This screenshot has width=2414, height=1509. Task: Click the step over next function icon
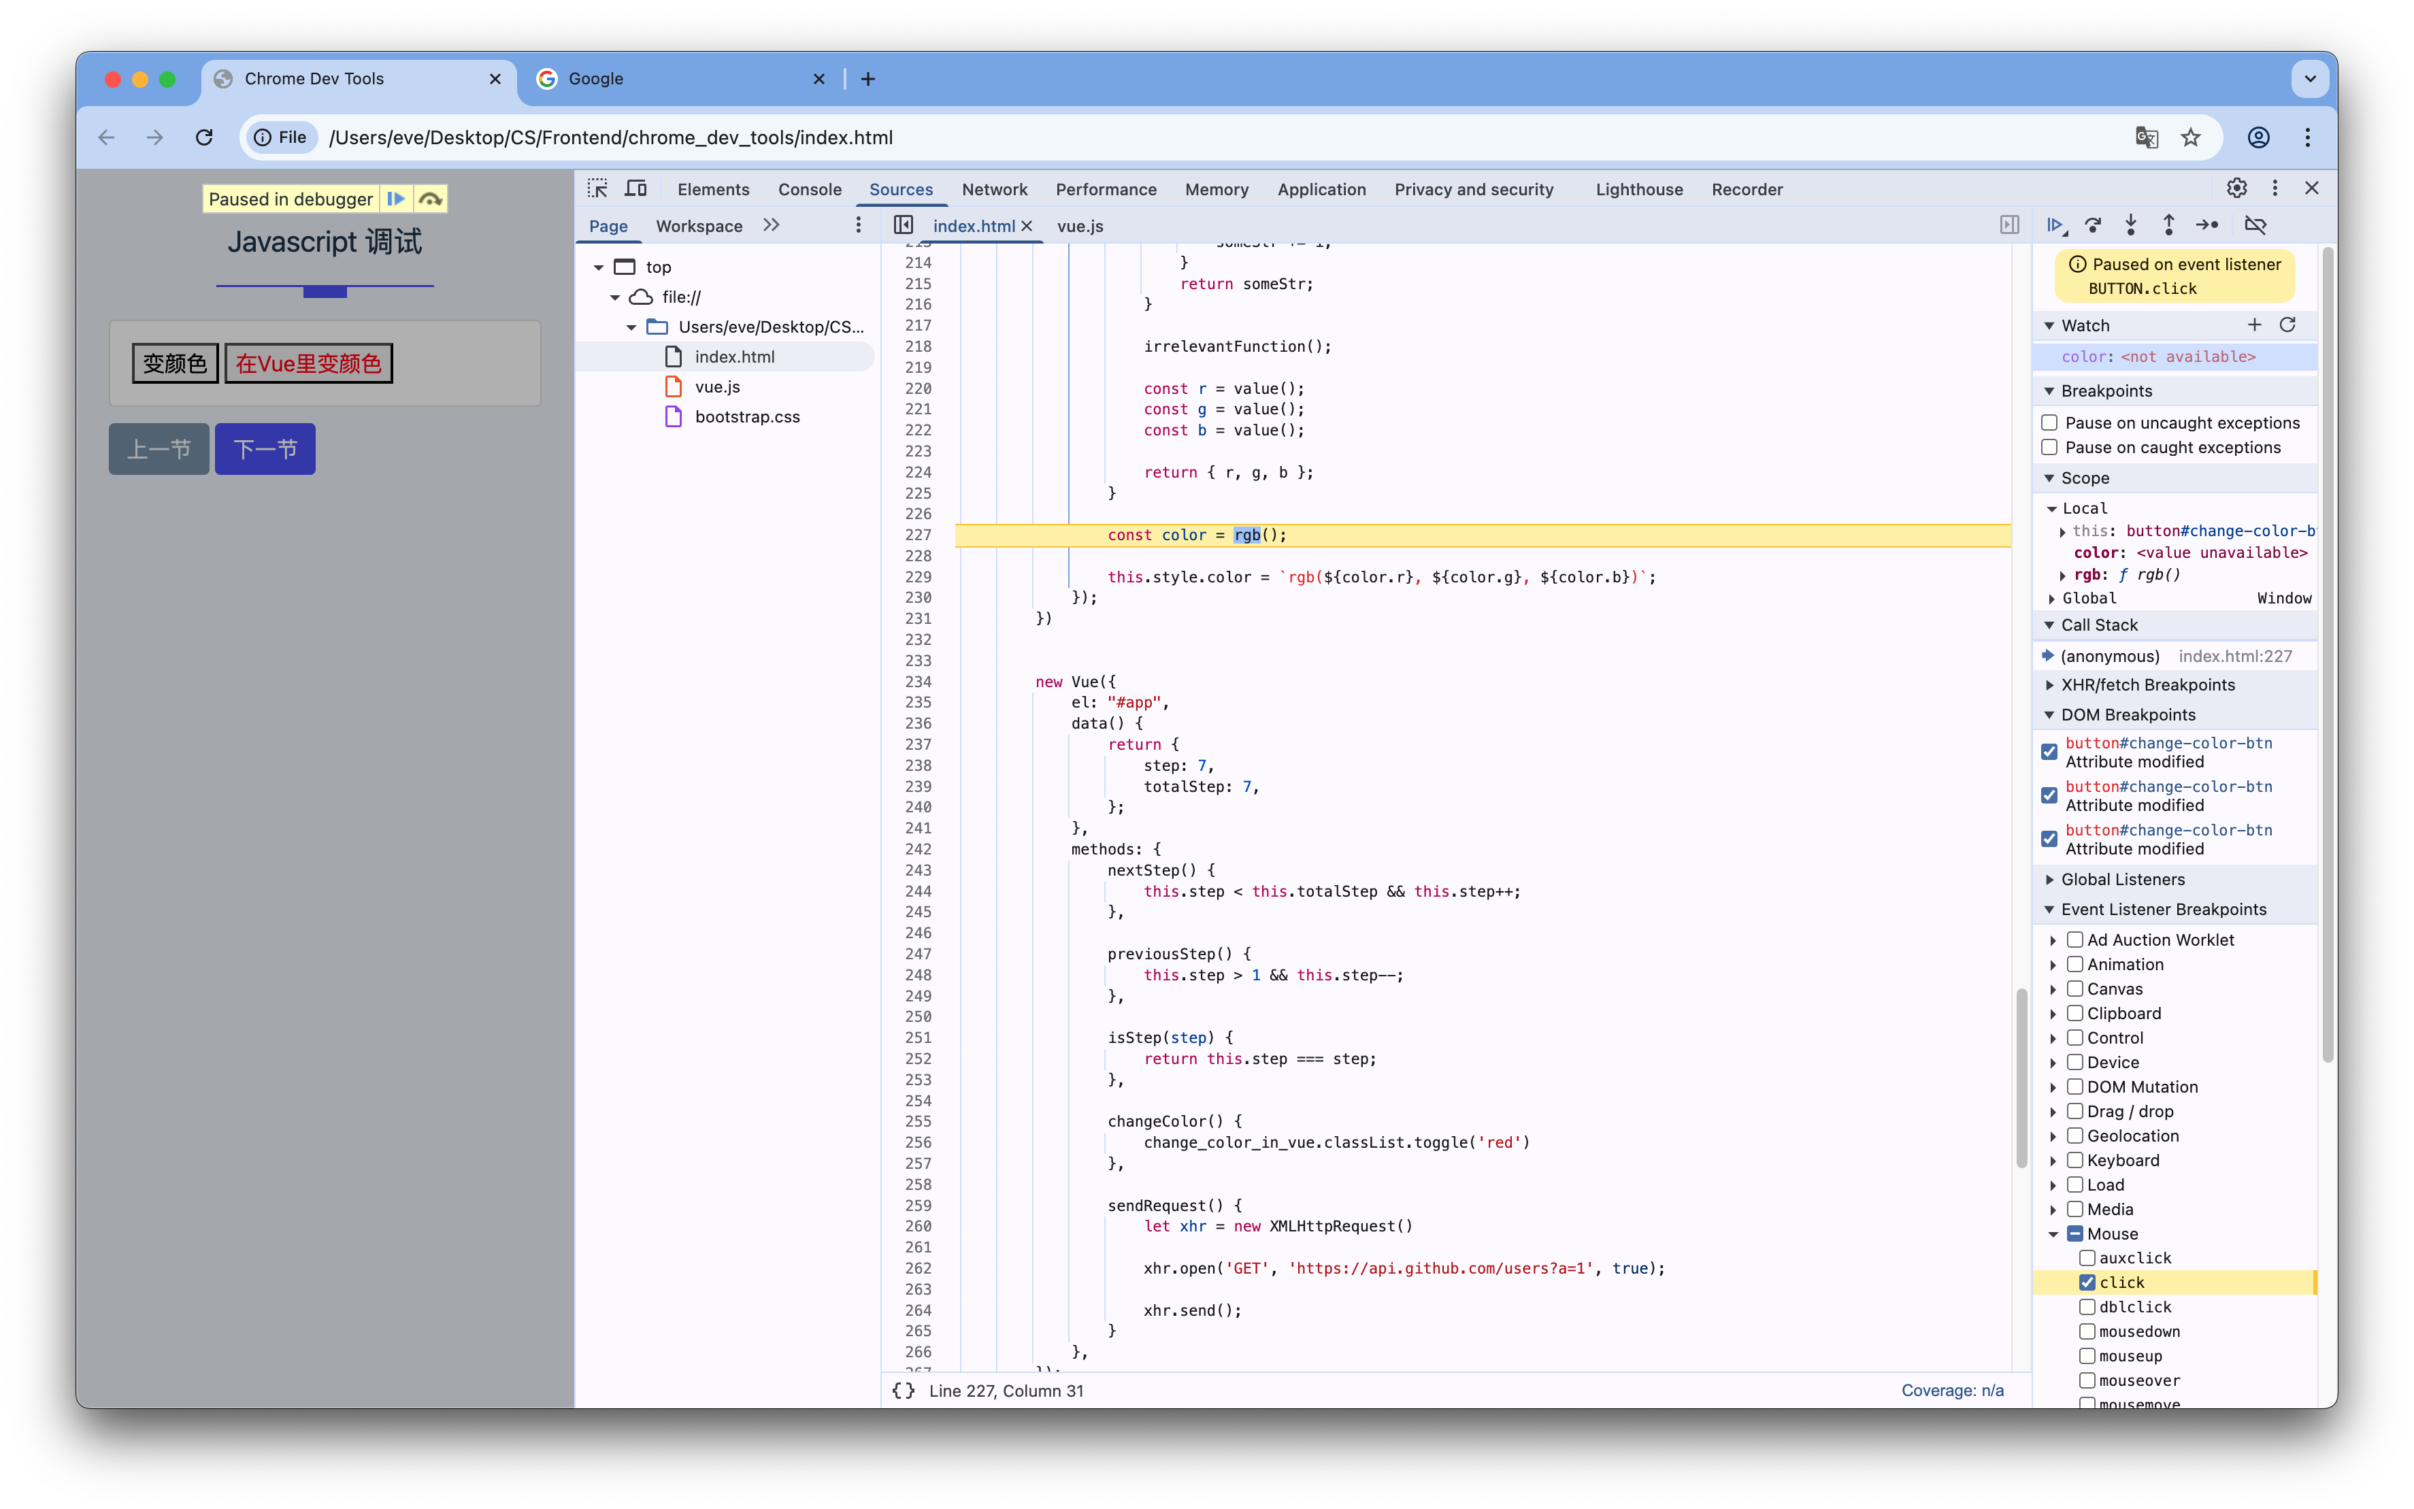(2093, 226)
